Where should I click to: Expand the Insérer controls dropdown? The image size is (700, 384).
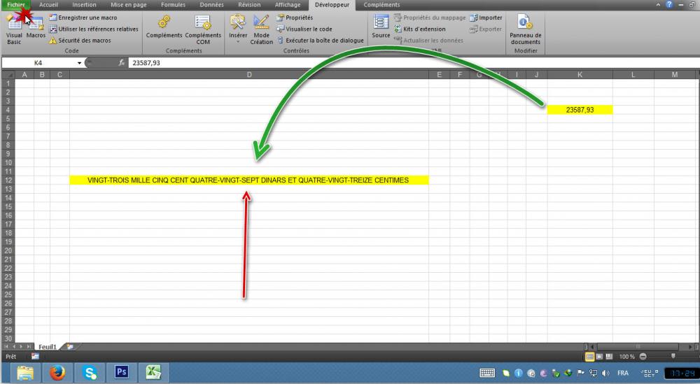pyautogui.click(x=238, y=43)
